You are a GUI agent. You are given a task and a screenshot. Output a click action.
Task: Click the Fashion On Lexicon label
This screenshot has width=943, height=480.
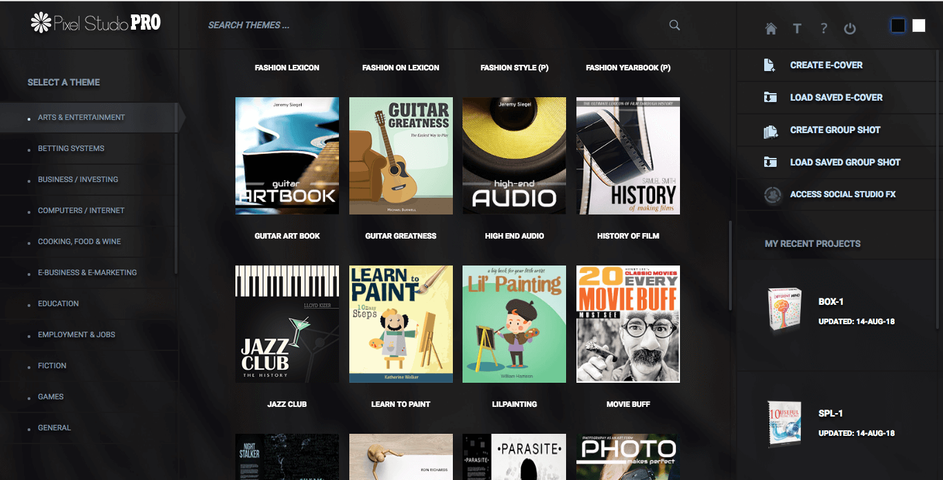(x=401, y=68)
